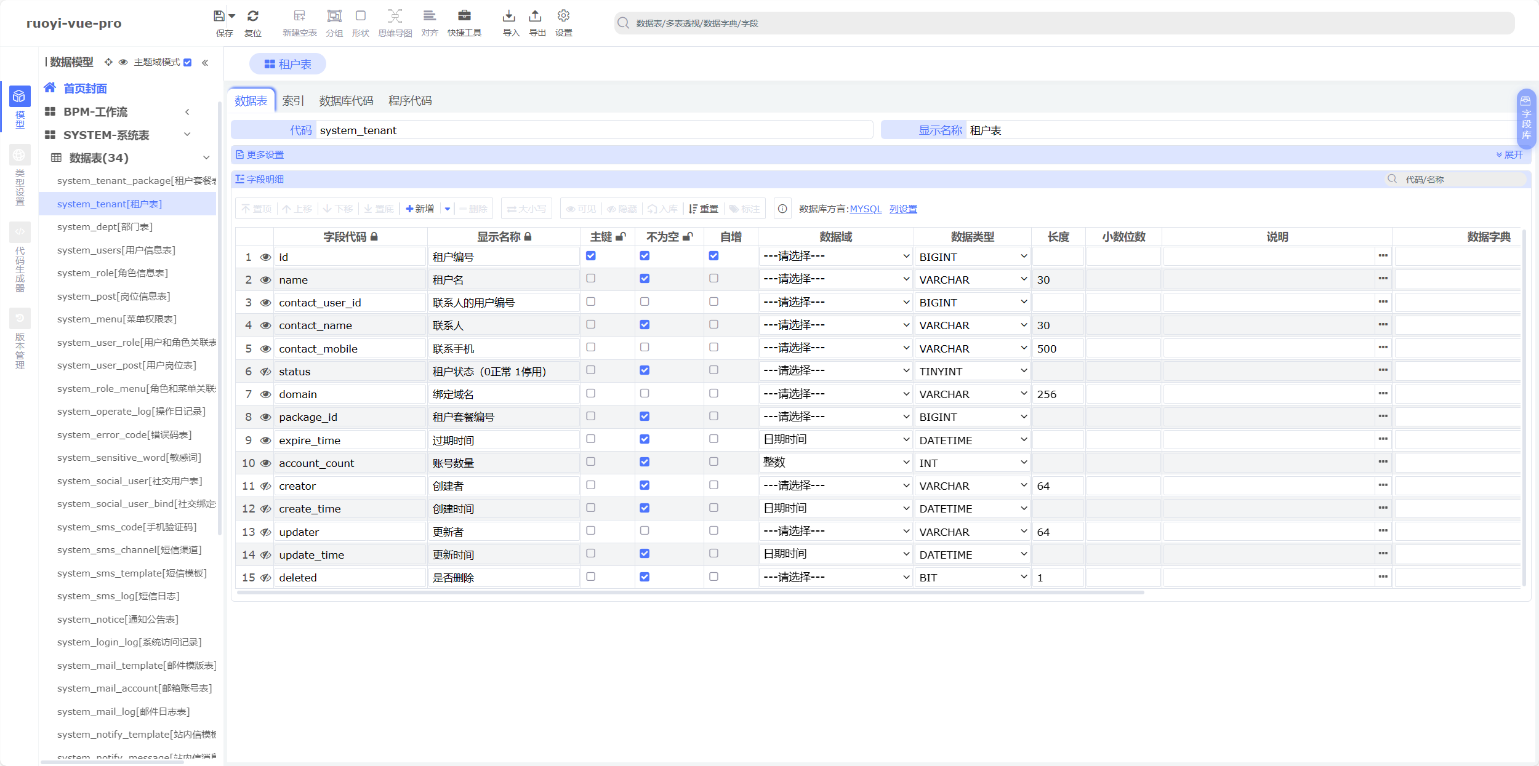
Task: Click the Shape (形状) icon
Action: (361, 16)
